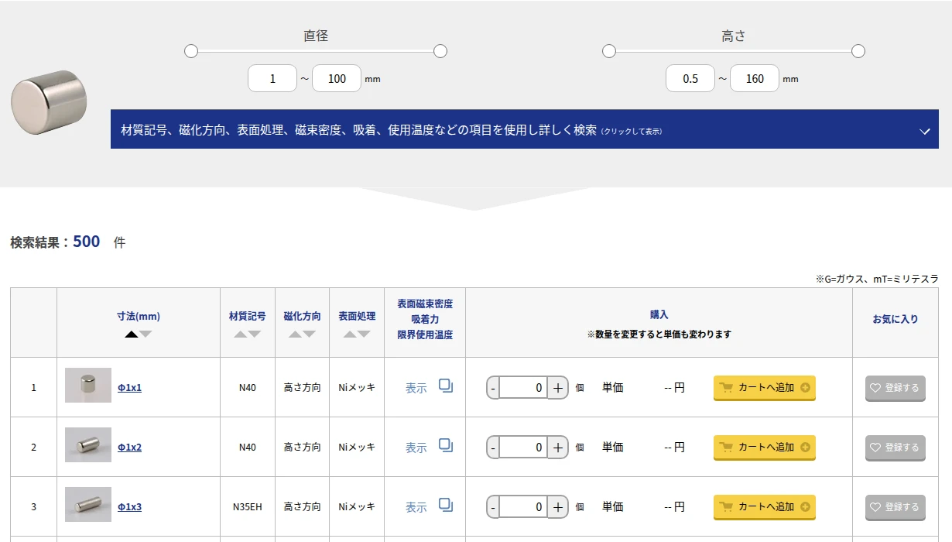Screen dimensions: 952x542
Task: Decrease quantity for Φ1x2 with minus
Action: coord(493,448)
